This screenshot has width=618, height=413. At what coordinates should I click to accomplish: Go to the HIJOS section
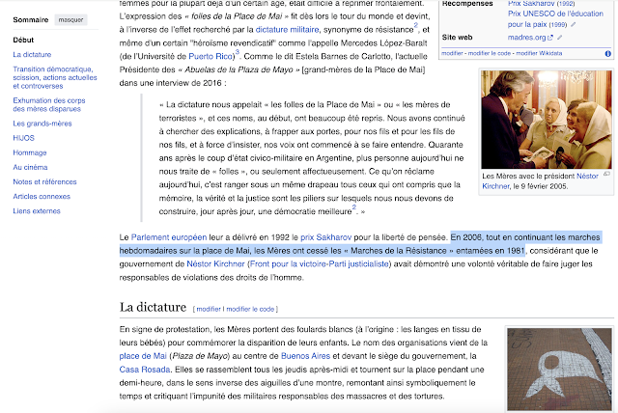(x=23, y=138)
